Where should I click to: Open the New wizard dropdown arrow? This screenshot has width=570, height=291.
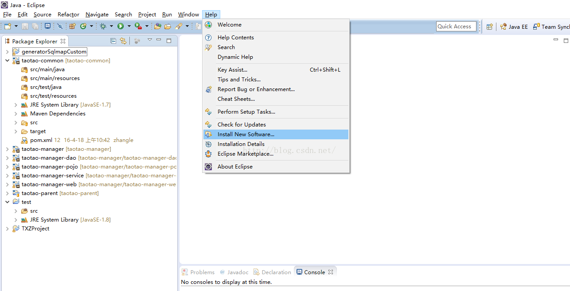pos(15,27)
